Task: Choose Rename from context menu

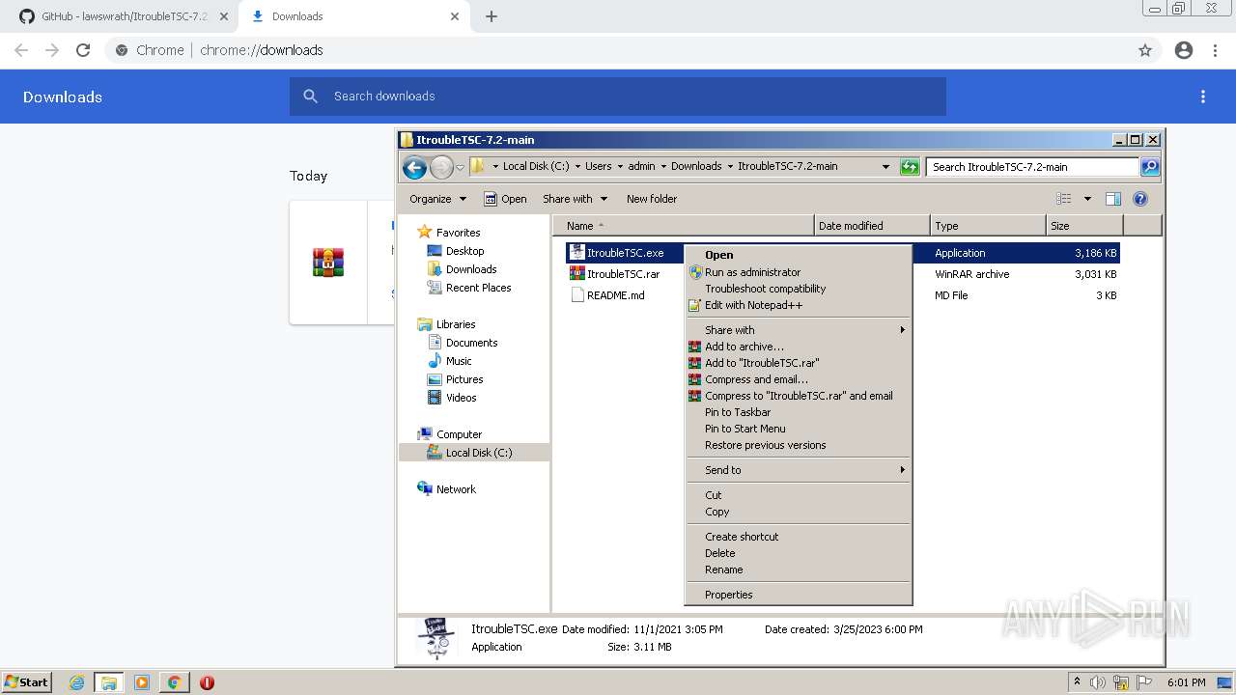Action: click(799, 570)
